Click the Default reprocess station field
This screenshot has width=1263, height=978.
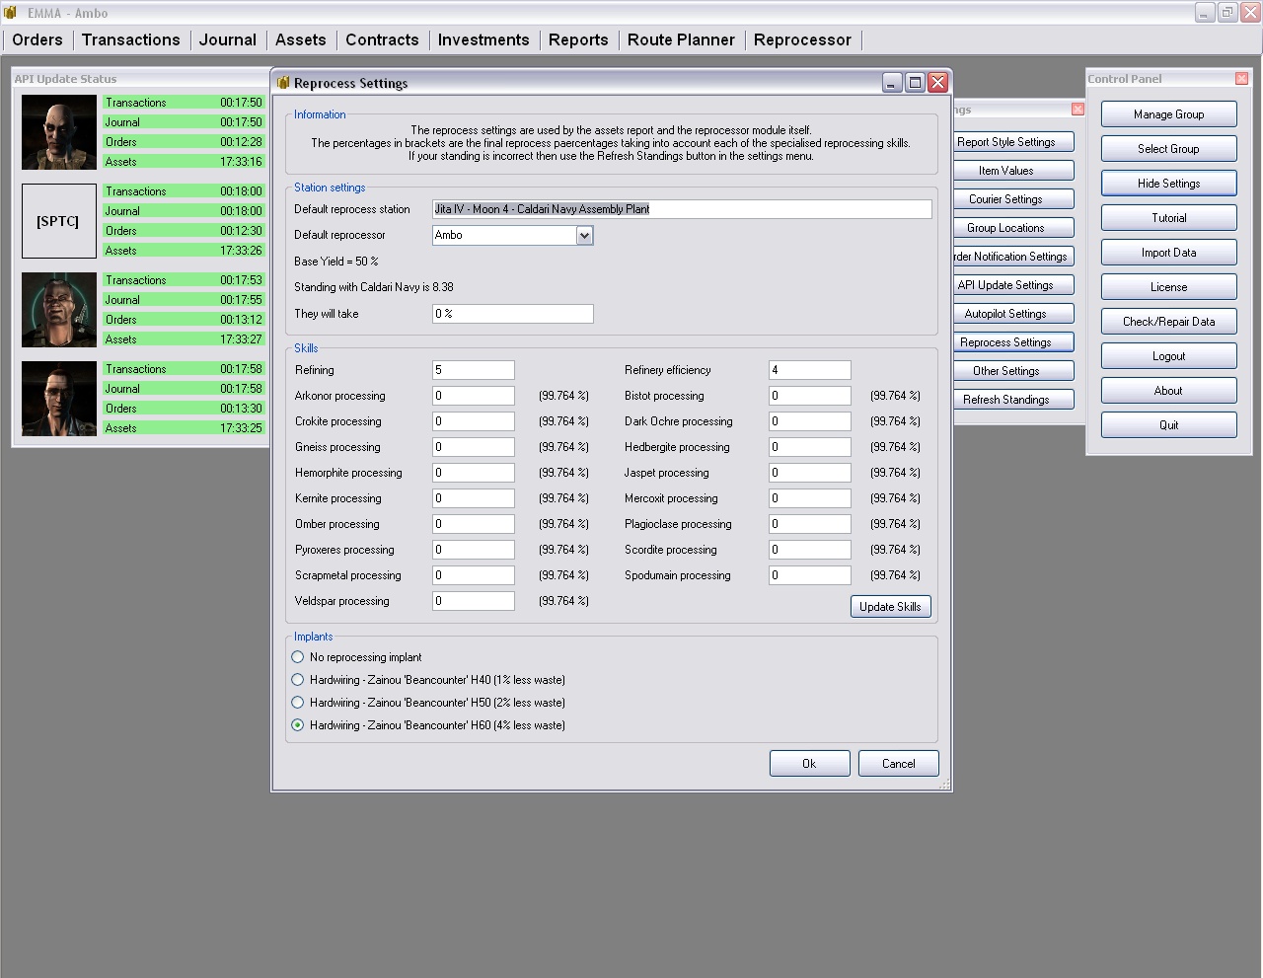682,209
